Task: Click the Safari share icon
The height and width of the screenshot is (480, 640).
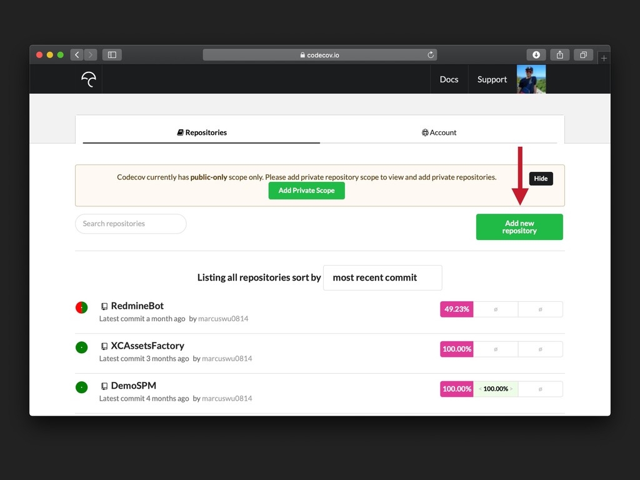Action: pyautogui.click(x=559, y=55)
